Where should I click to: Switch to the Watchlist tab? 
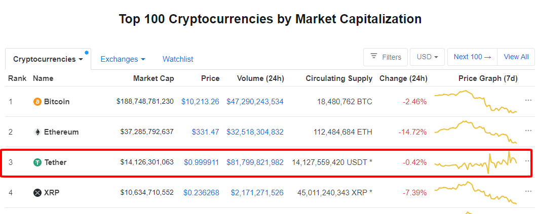click(x=178, y=59)
